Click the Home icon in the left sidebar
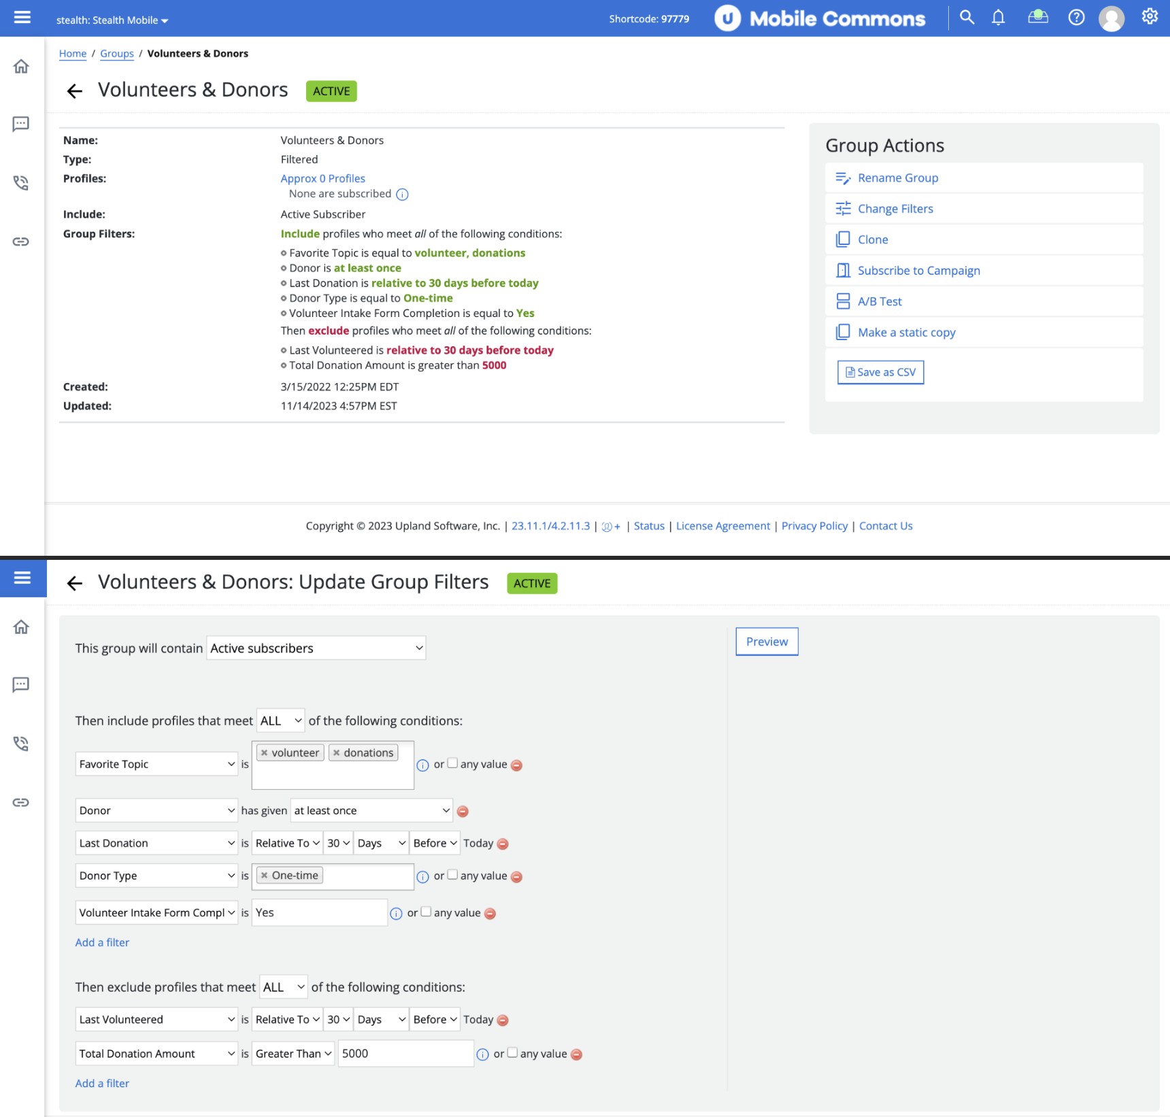Screen dimensions: 1170x1117 (x=21, y=66)
